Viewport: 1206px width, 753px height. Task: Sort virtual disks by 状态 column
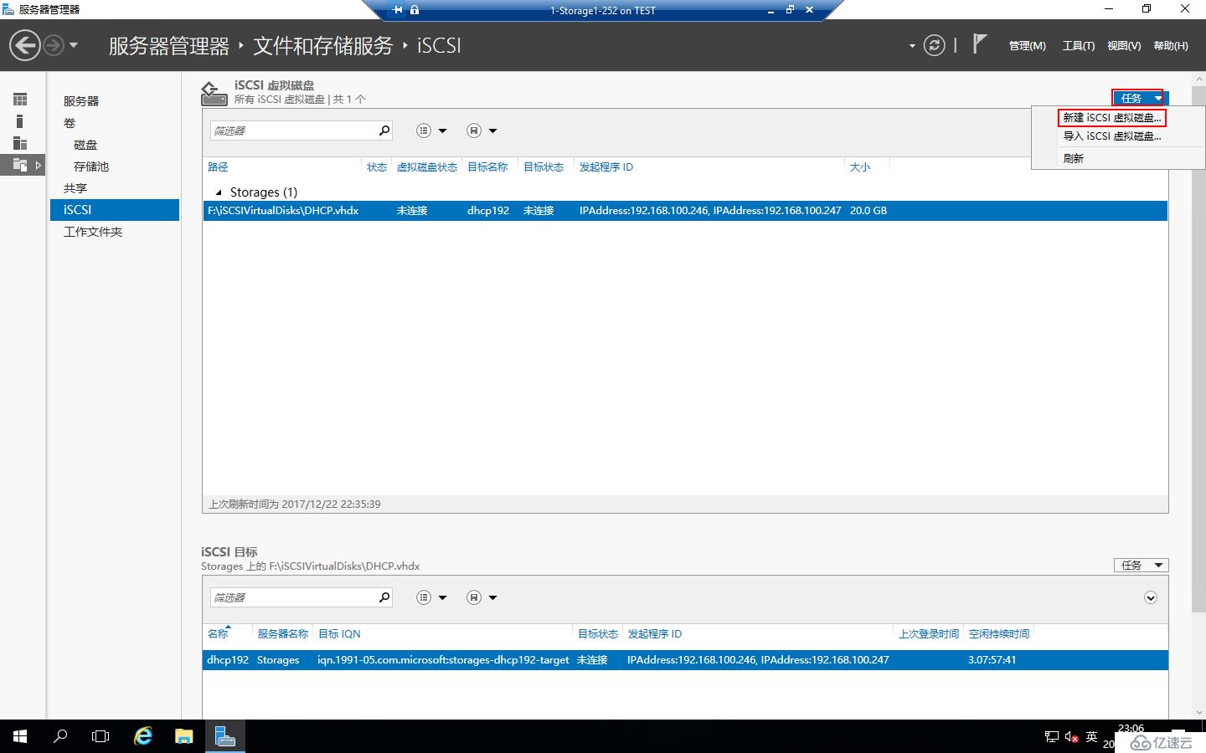pyautogui.click(x=377, y=167)
